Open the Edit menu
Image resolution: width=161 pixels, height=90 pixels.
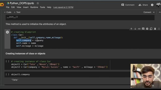13,7
